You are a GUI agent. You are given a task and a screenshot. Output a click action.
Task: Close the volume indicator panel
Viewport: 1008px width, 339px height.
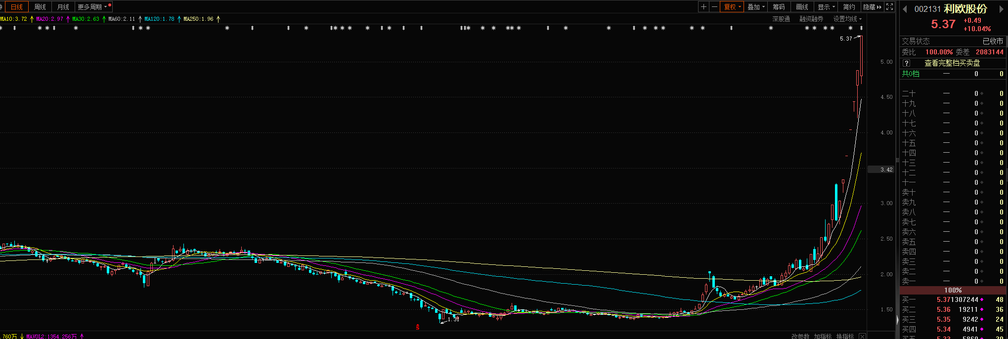tap(862, 336)
